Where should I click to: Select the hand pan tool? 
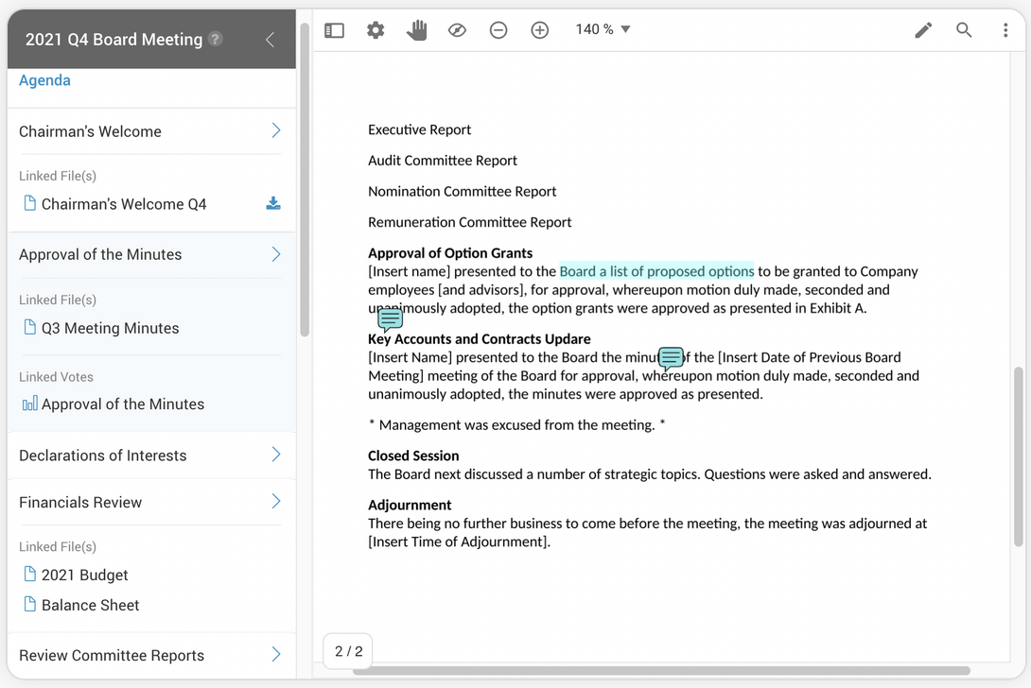416,30
